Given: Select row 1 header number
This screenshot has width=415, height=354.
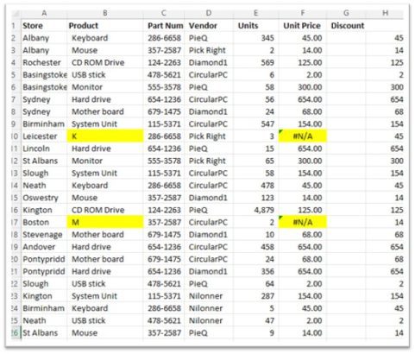Looking at the screenshot, I should (14, 25).
